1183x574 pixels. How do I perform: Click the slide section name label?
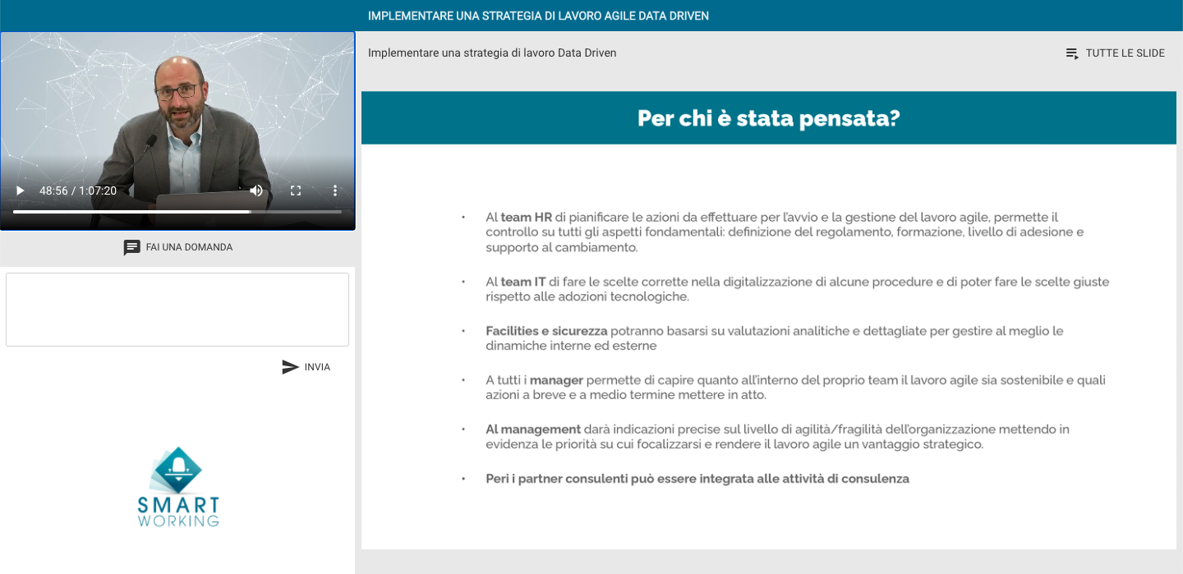tap(492, 53)
